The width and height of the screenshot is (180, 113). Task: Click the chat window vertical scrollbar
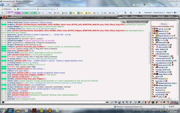click(149, 60)
